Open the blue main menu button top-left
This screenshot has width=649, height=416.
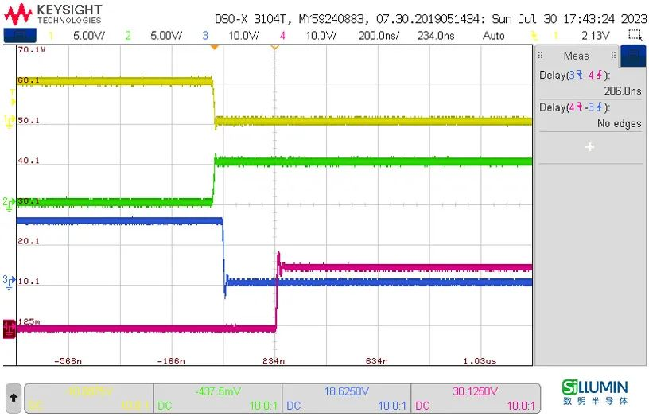(20, 36)
